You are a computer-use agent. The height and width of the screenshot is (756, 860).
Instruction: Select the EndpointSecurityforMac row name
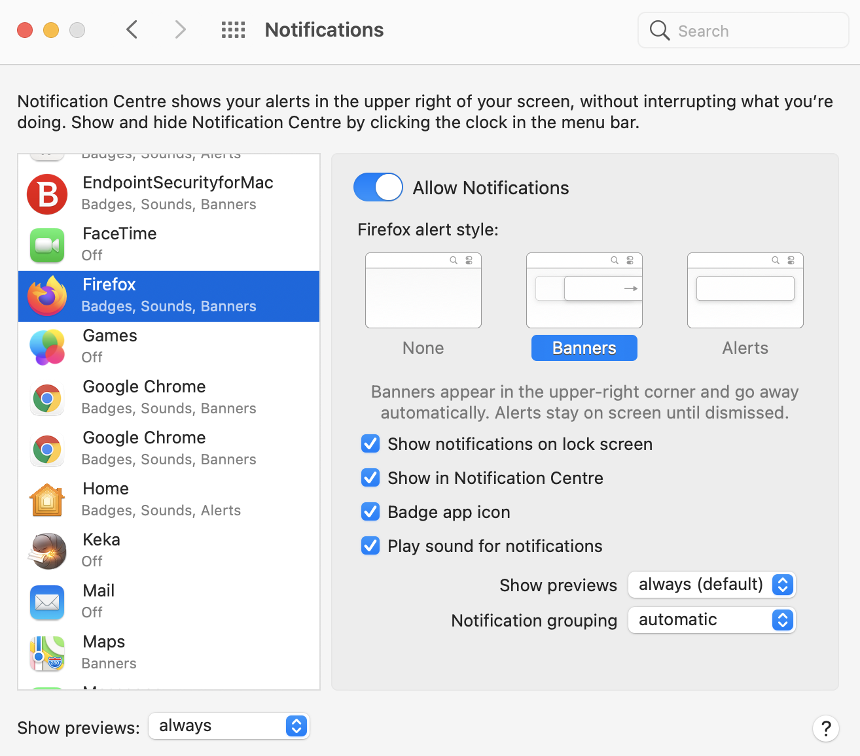(178, 182)
